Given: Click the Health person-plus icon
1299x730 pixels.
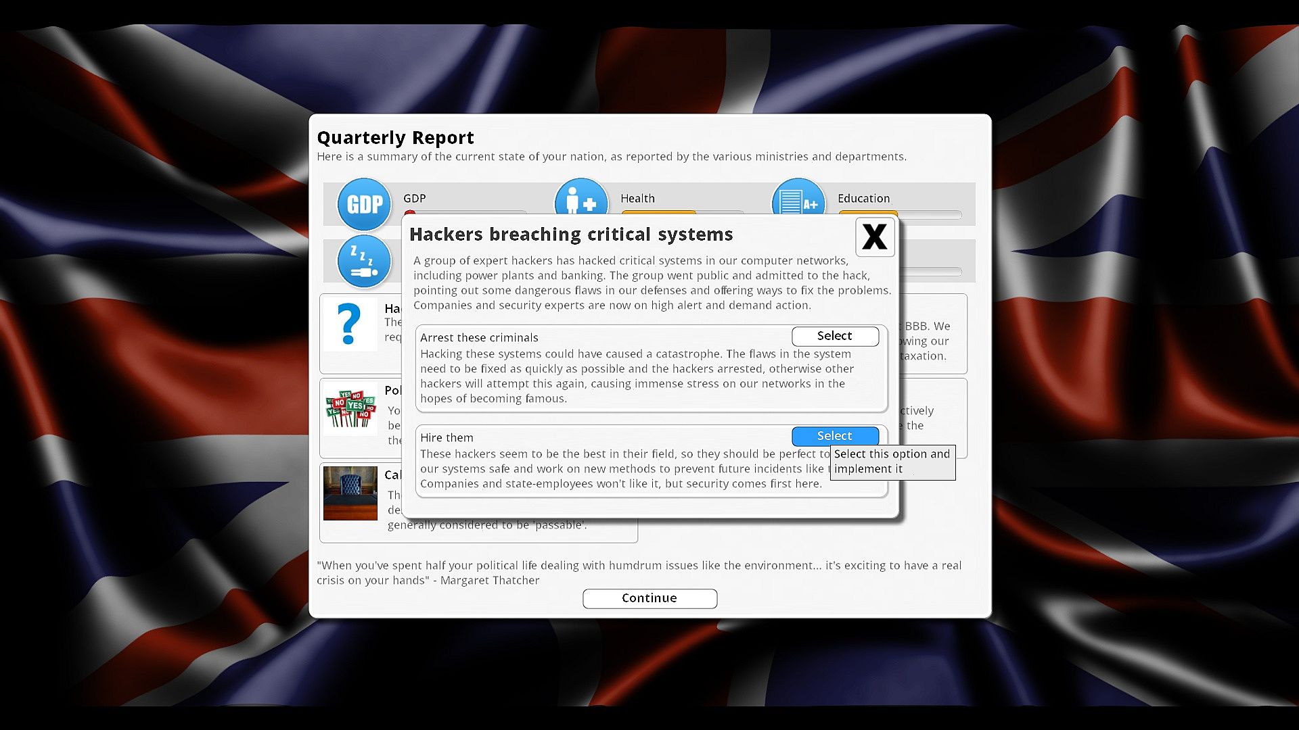Looking at the screenshot, I should click(580, 197).
